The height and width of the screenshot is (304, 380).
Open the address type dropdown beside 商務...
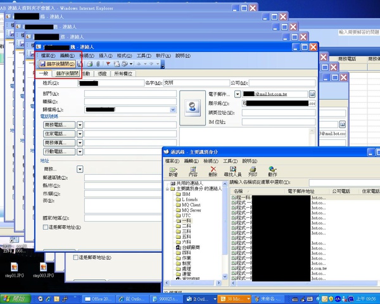80,169
